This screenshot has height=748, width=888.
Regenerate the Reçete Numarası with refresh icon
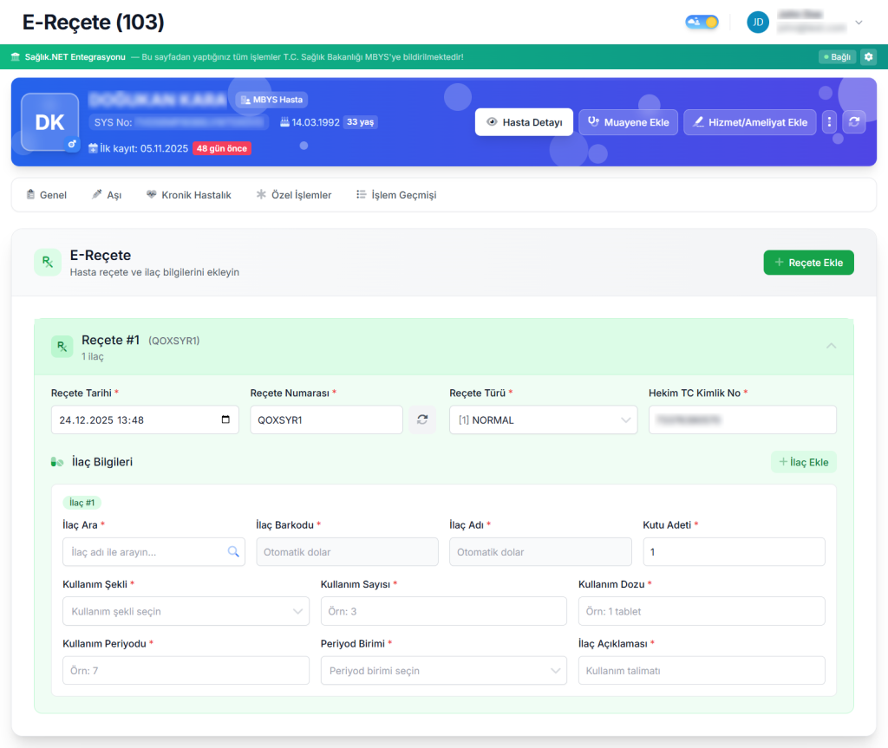click(x=422, y=420)
